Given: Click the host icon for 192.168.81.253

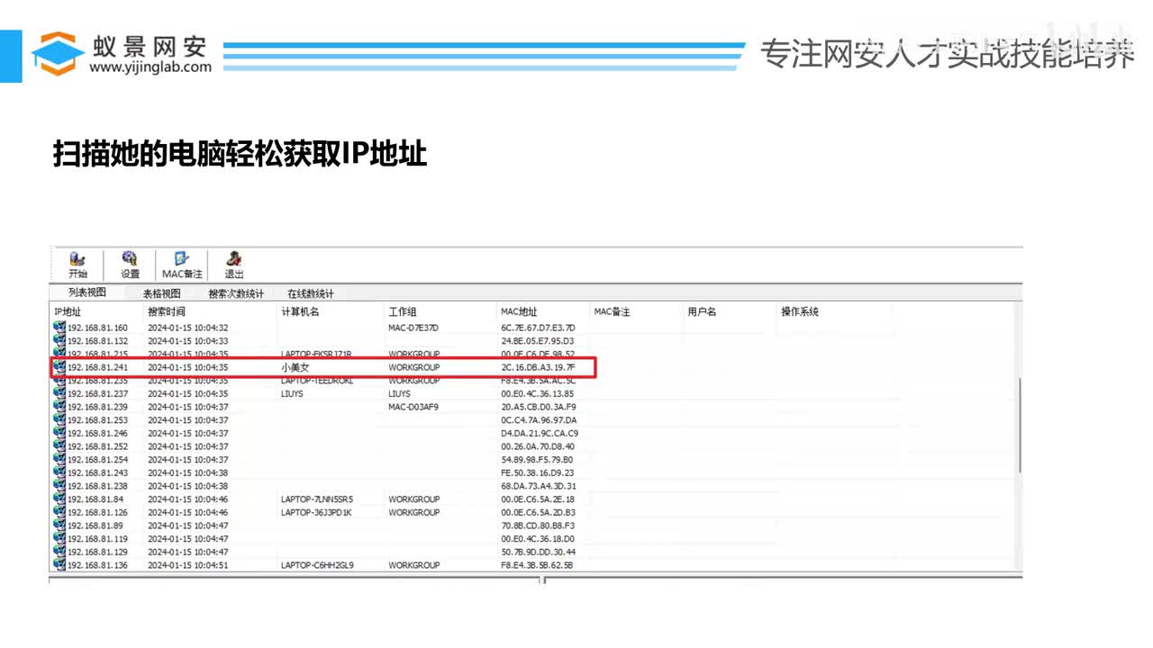Looking at the screenshot, I should [x=59, y=420].
